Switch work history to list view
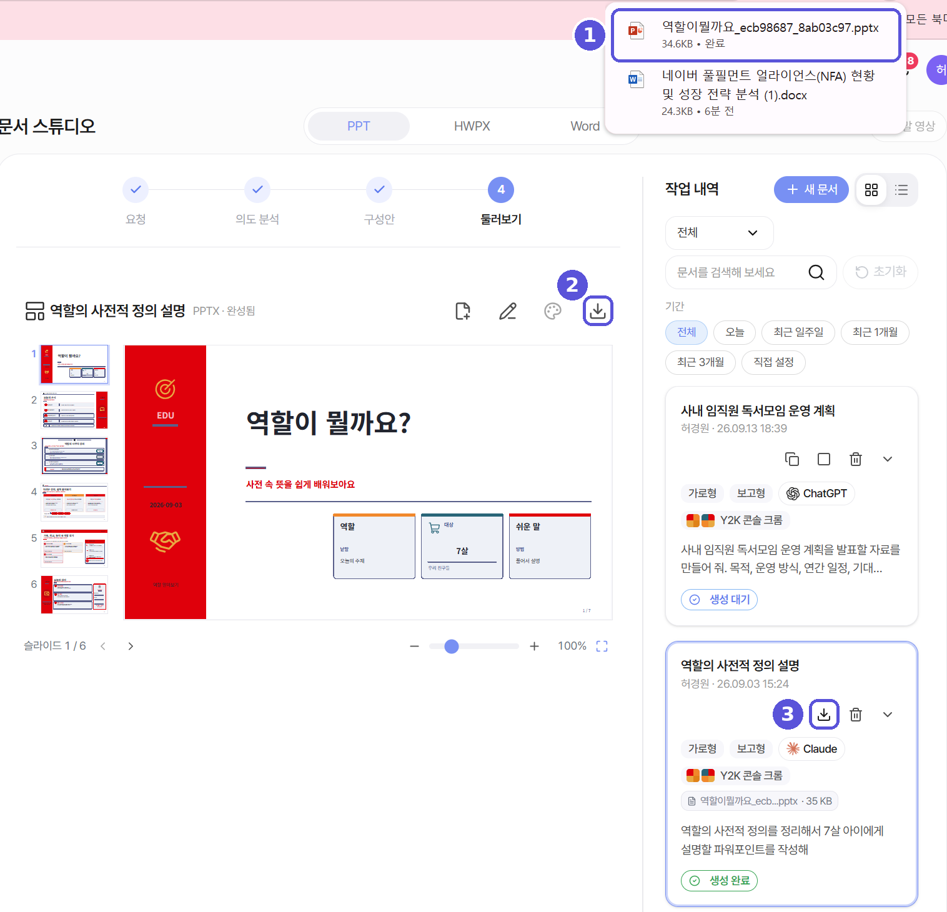947x912 pixels. pos(901,190)
